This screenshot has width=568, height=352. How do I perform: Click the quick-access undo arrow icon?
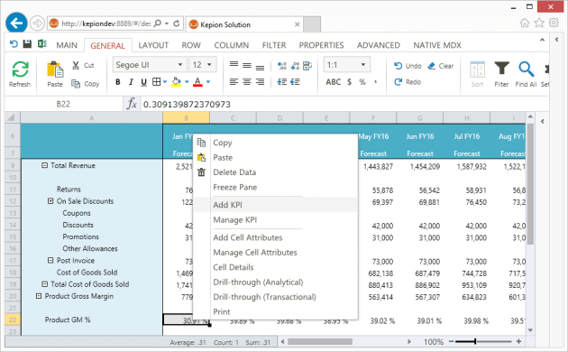pos(14,44)
